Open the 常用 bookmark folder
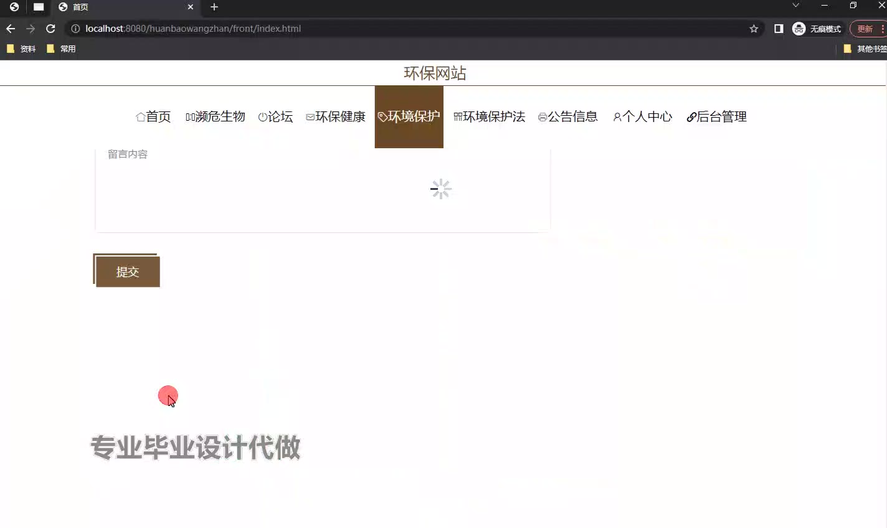887x528 pixels. 62,49
